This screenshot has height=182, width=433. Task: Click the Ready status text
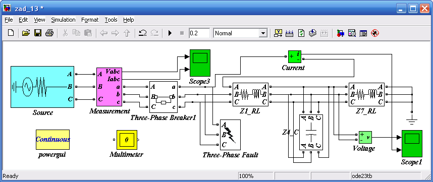tap(11, 175)
